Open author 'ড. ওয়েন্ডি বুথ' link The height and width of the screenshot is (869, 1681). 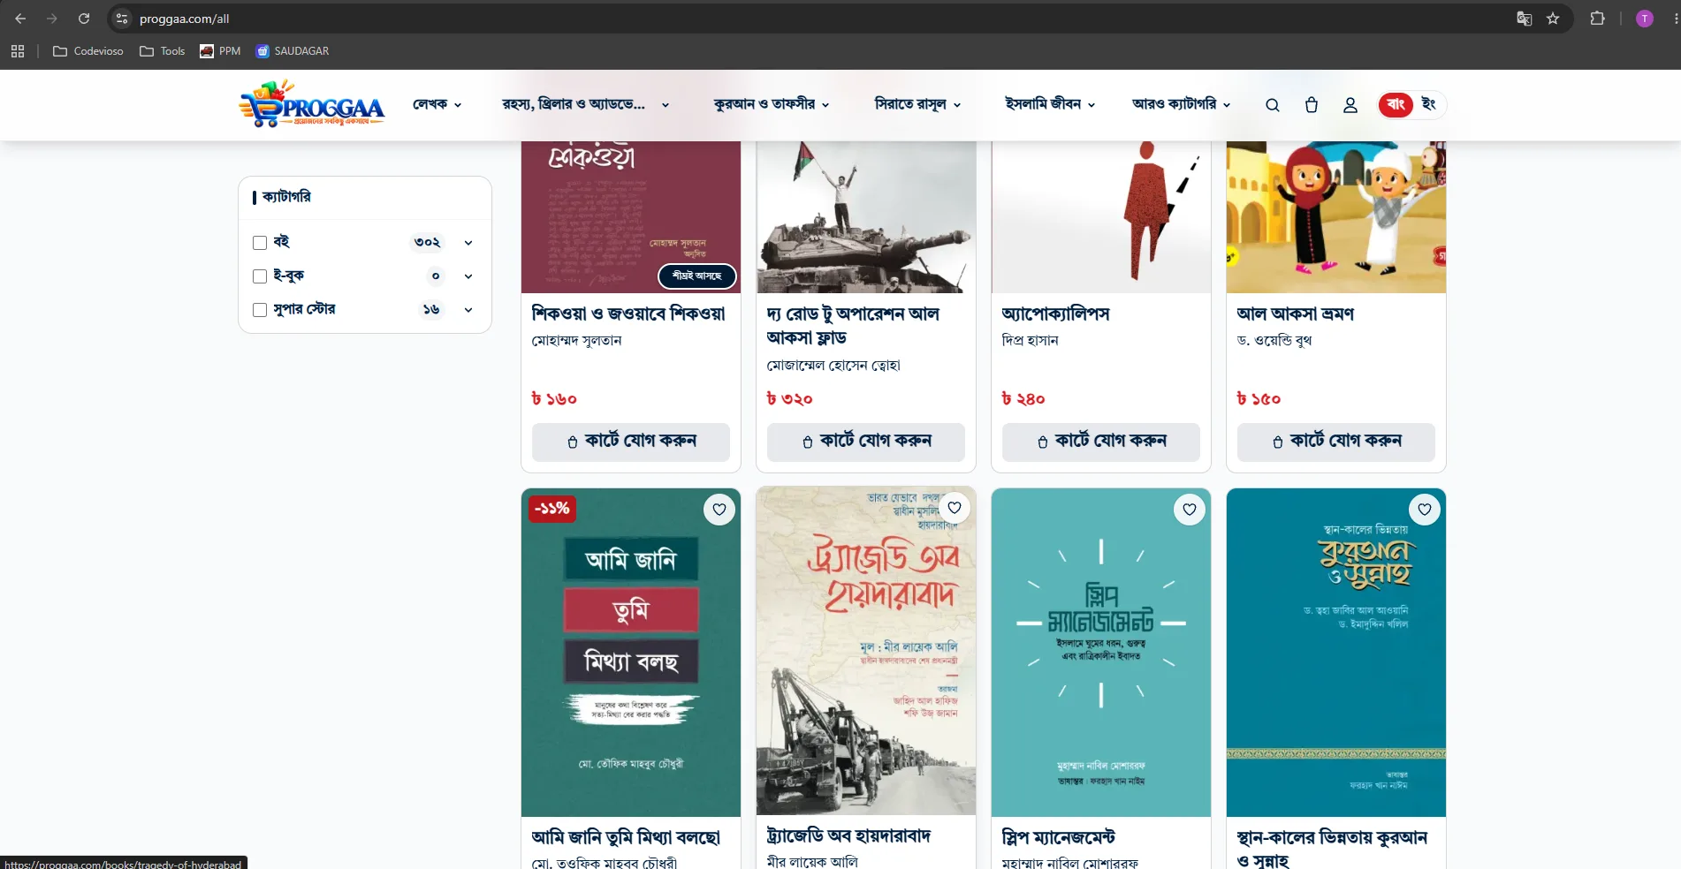[x=1274, y=341]
